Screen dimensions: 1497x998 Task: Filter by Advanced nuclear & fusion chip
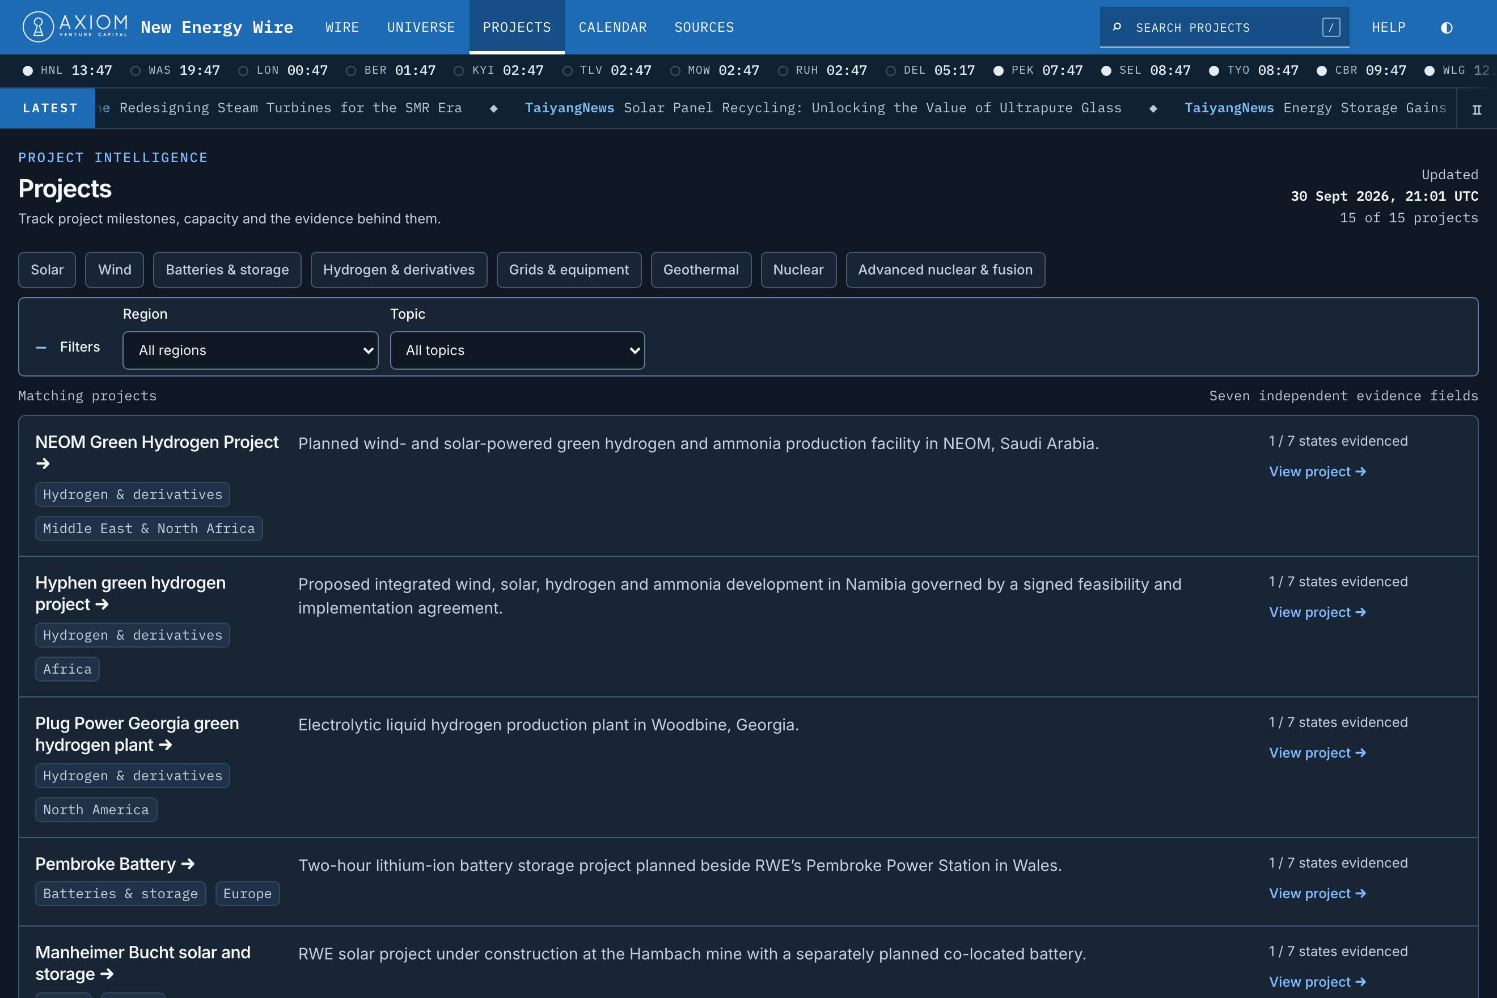[x=945, y=270]
